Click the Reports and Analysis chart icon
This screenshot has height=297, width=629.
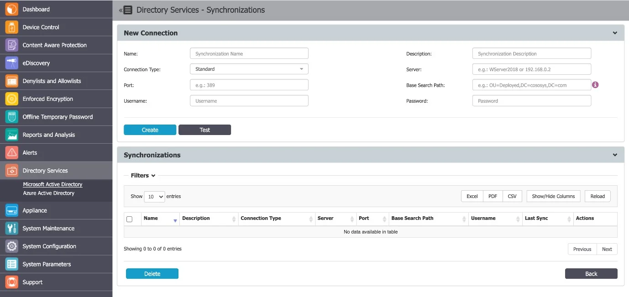[11, 135]
